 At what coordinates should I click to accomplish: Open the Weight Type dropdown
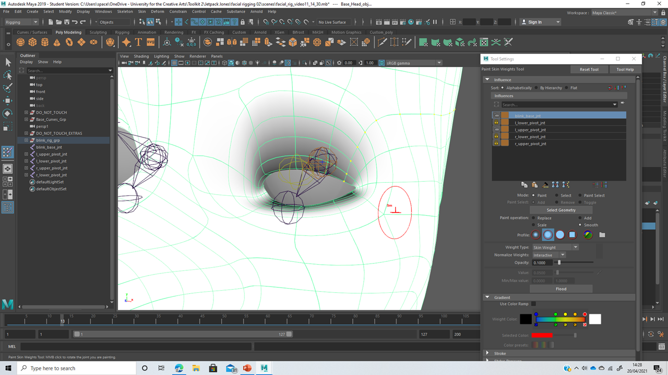(555, 247)
